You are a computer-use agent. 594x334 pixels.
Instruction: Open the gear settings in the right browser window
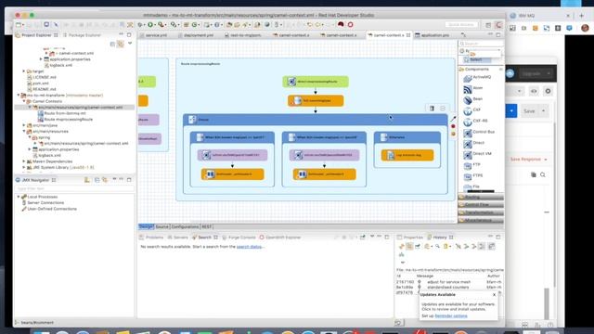click(548, 91)
